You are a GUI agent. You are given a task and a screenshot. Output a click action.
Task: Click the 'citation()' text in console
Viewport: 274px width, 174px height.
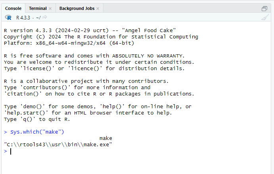coord(23,94)
